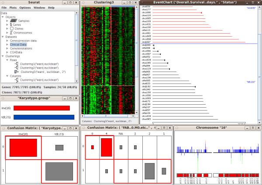Click the heatmap in Clustering3 window

[x=108, y=61]
